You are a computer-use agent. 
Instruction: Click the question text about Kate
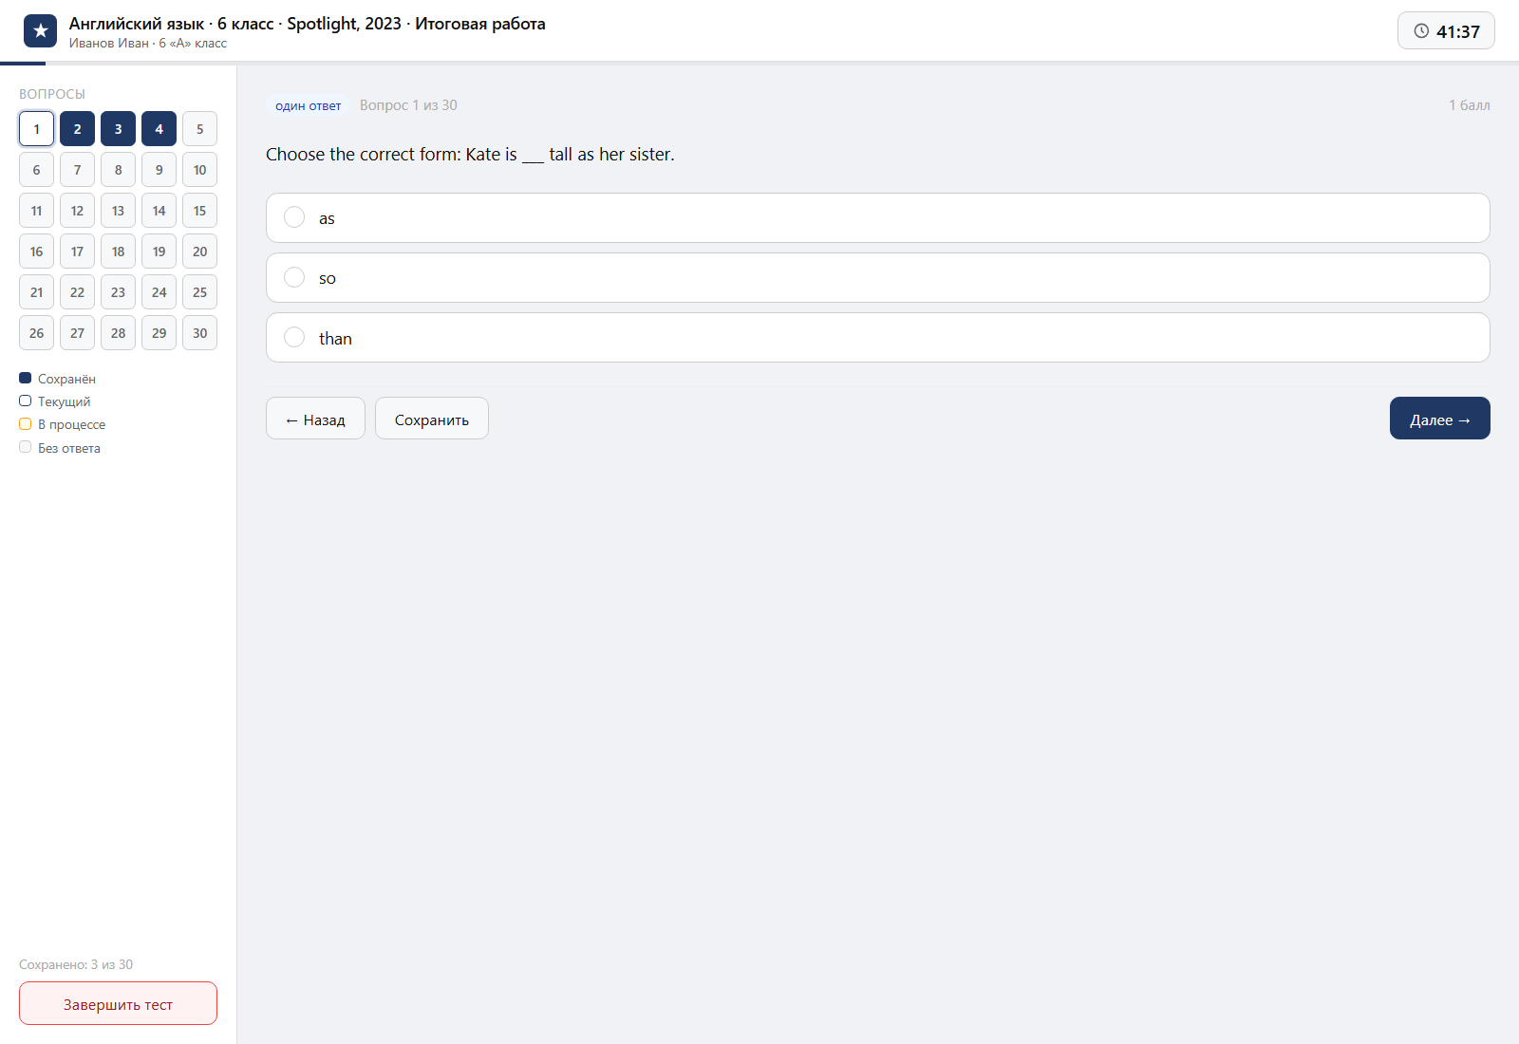click(x=470, y=155)
